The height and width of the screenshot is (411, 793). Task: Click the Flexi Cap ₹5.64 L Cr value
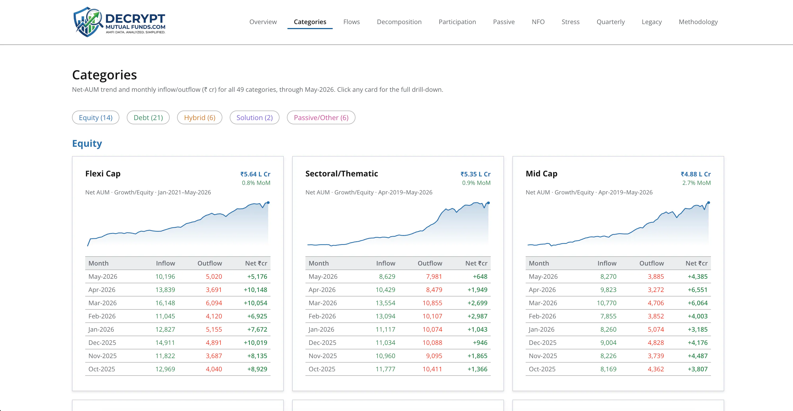tap(255, 174)
